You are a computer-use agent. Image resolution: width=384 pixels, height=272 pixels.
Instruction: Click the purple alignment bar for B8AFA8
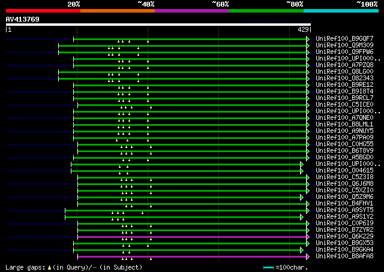tap(192, 257)
